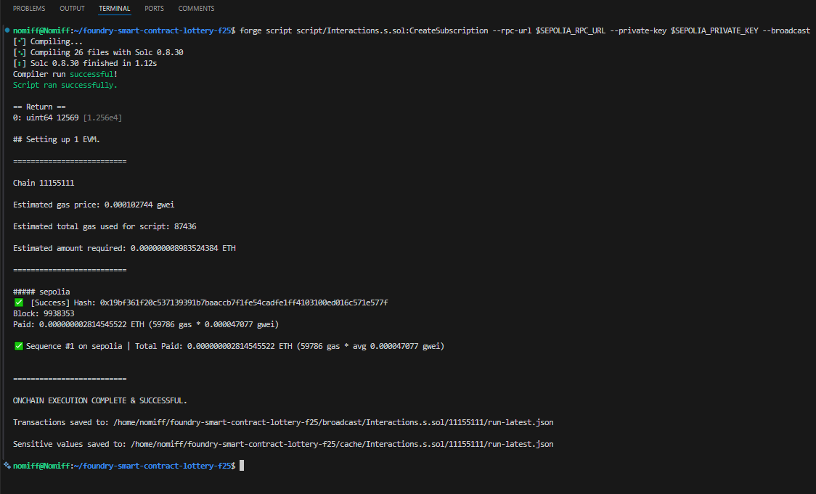This screenshot has height=494, width=816.
Task: Click the script/Interactions.s.sol:CreateSubscription path in the command
Action: [392, 30]
